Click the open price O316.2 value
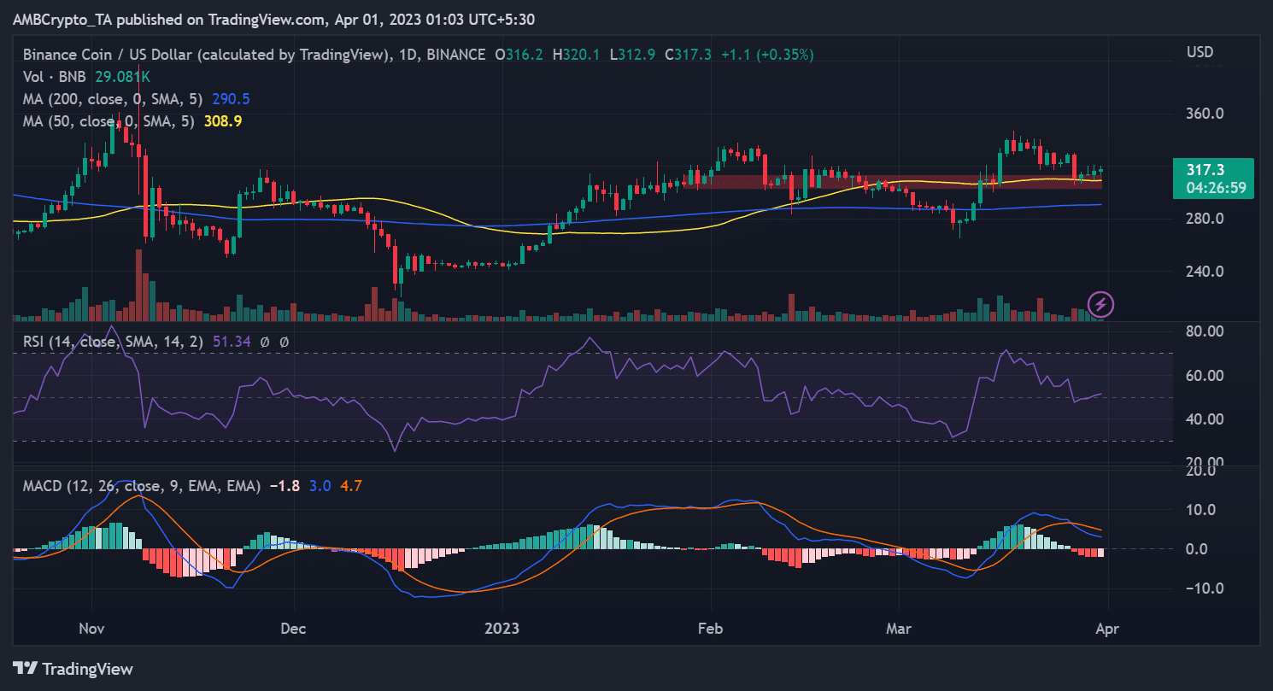Image resolution: width=1273 pixels, height=691 pixels. pyautogui.click(x=519, y=54)
